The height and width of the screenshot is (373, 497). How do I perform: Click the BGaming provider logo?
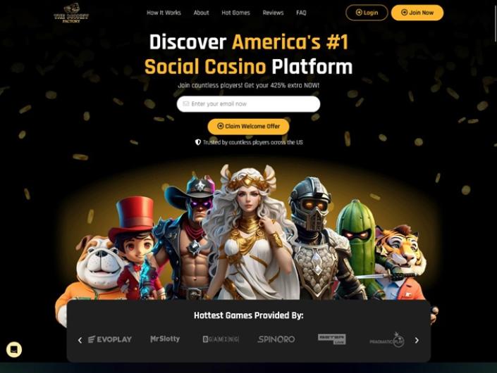(221, 339)
